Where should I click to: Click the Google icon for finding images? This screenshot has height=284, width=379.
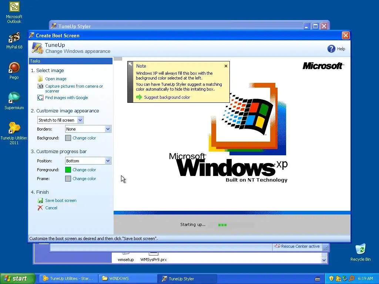(x=40, y=98)
